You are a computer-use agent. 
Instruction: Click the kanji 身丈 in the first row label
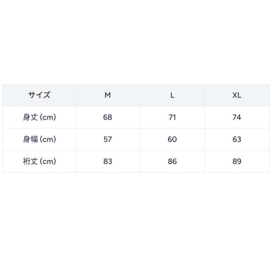click(30, 117)
